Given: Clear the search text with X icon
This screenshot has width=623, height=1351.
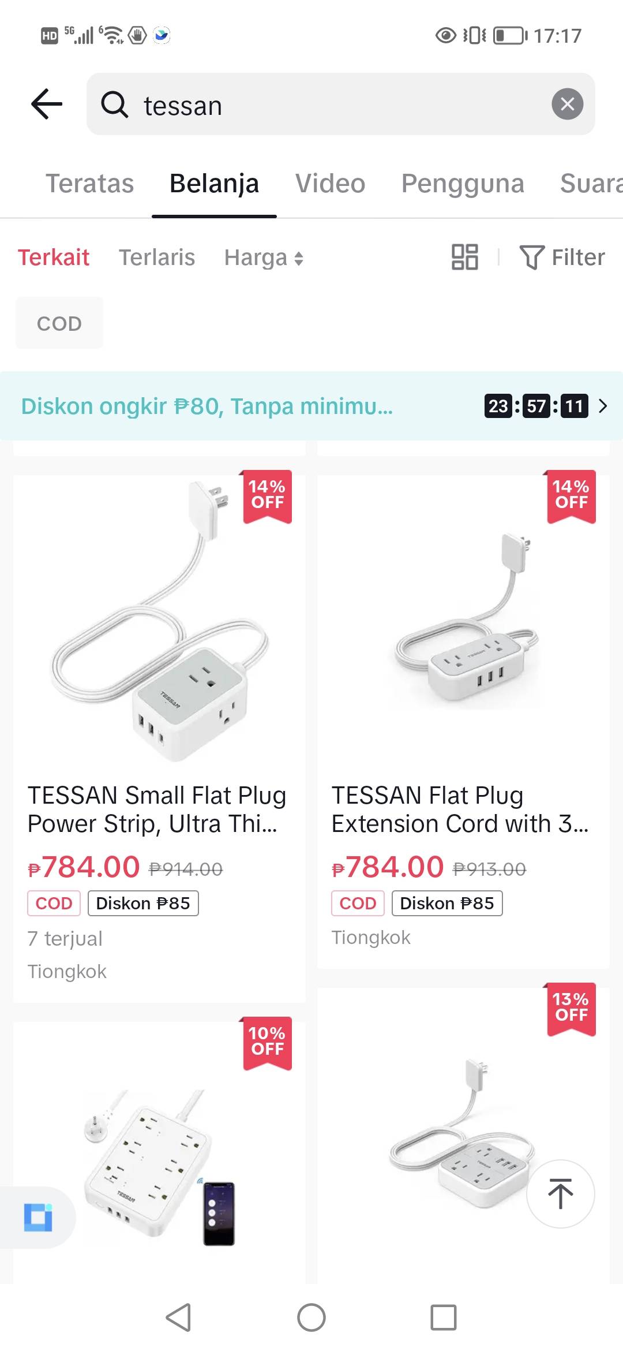Looking at the screenshot, I should 567,104.
